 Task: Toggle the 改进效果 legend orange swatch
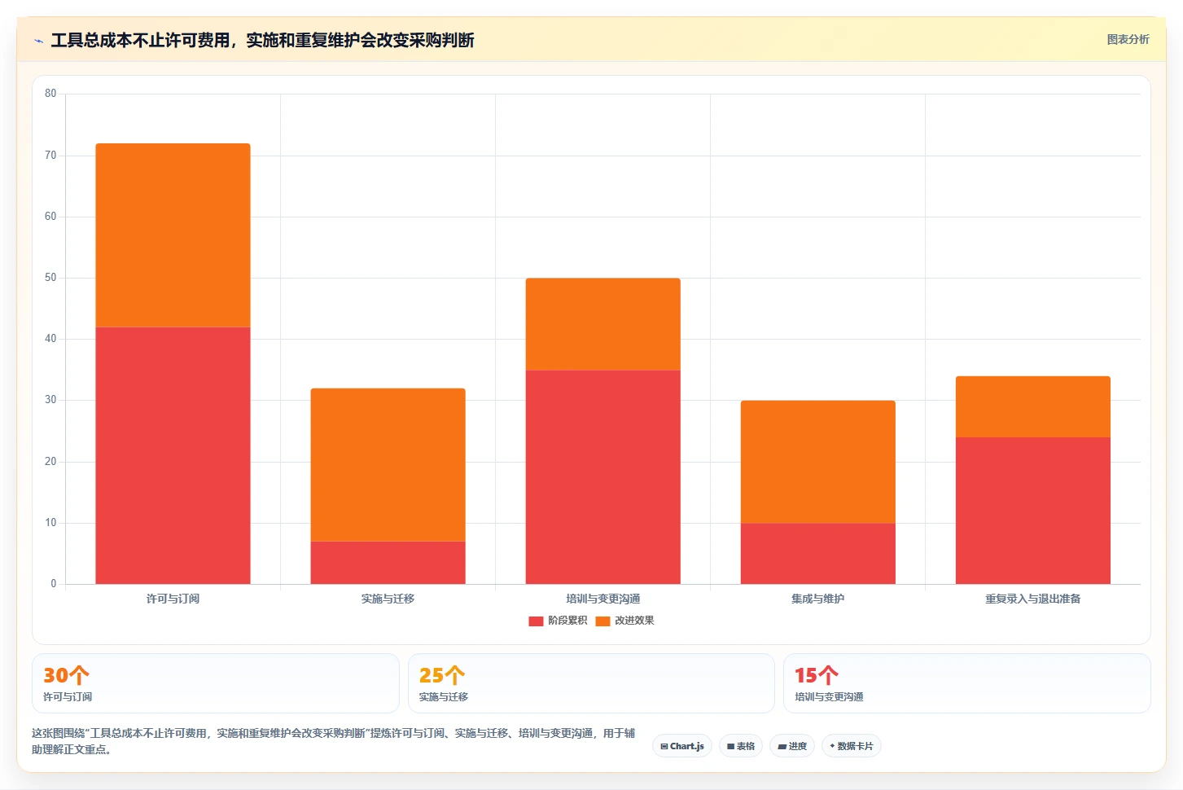click(x=602, y=621)
